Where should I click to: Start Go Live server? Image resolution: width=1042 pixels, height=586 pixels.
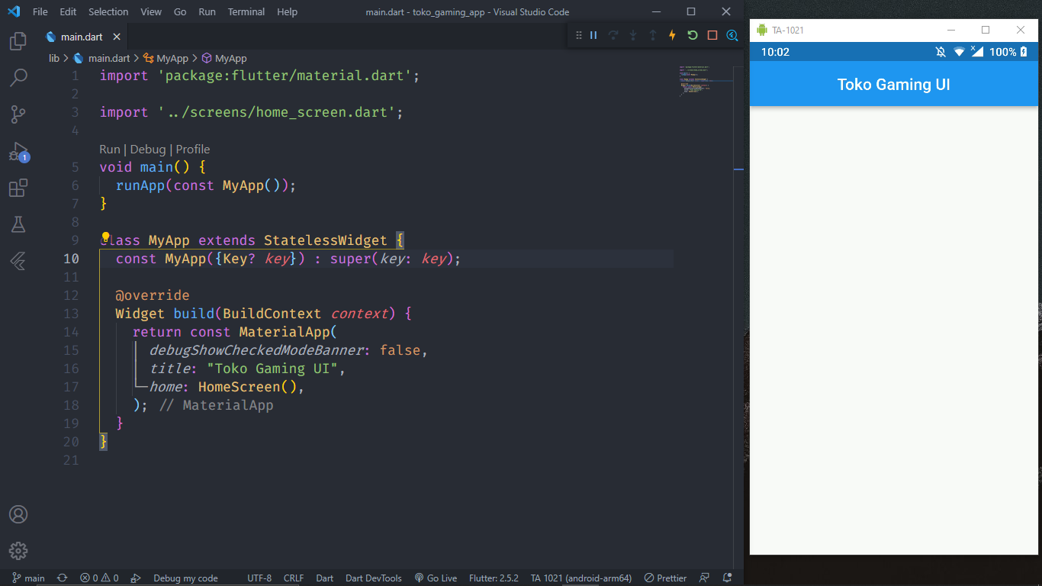coord(436,578)
